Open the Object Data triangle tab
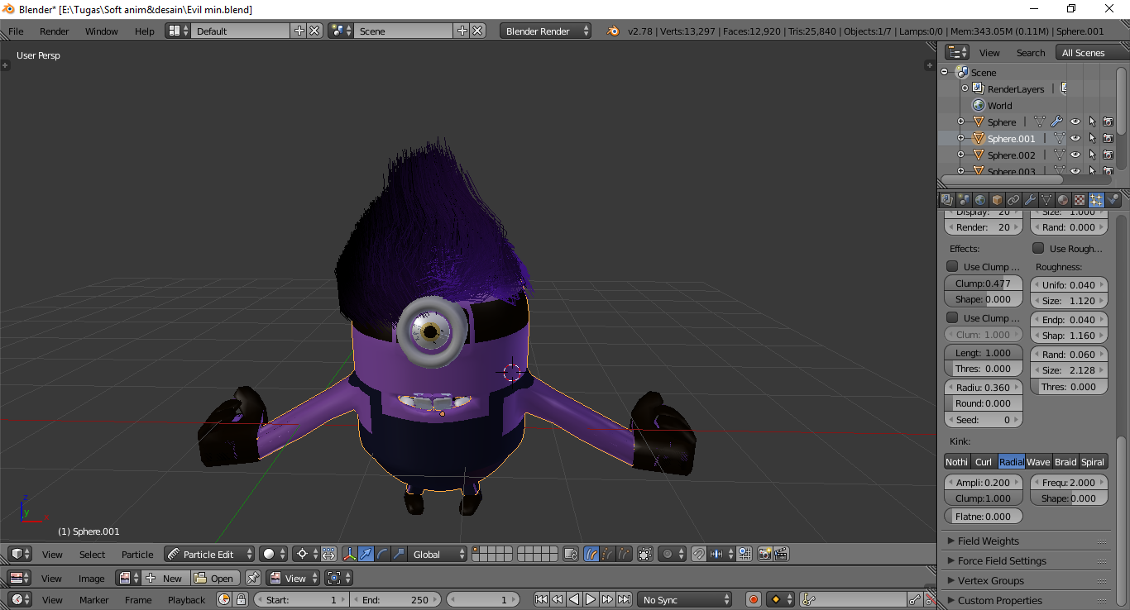 (x=1046, y=200)
